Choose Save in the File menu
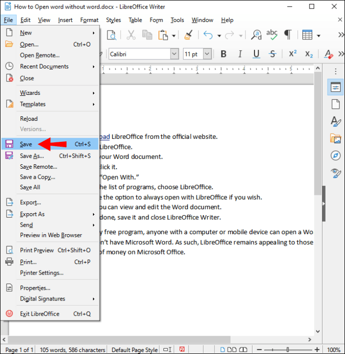345x354 pixels. pos(50,144)
